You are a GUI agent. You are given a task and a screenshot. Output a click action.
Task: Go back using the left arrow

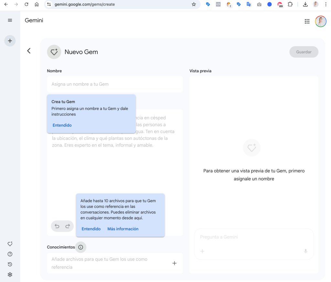tap(29, 51)
